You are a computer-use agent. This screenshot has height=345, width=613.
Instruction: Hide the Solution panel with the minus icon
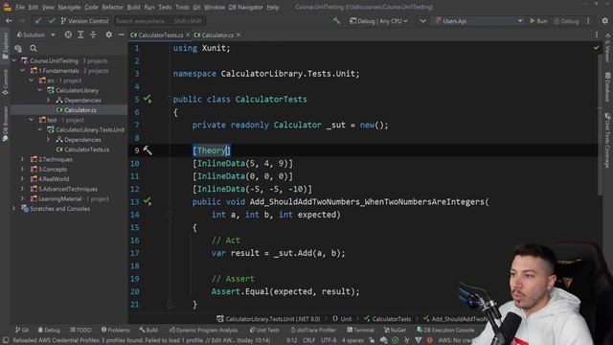coord(122,34)
